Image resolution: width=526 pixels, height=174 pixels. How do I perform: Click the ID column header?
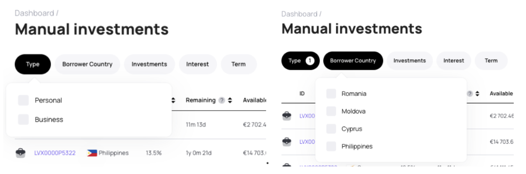(x=302, y=94)
